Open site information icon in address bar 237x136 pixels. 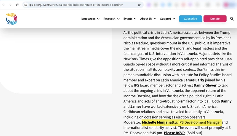coord(25,5)
